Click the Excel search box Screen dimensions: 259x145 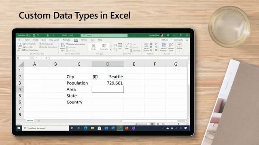pos(104,35)
